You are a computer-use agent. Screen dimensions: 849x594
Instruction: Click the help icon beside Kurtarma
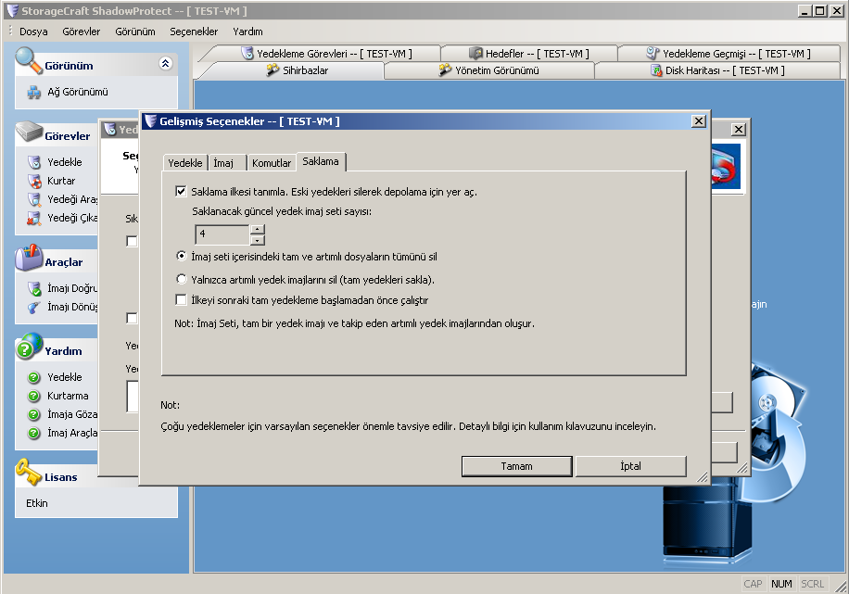(x=34, y=396)
